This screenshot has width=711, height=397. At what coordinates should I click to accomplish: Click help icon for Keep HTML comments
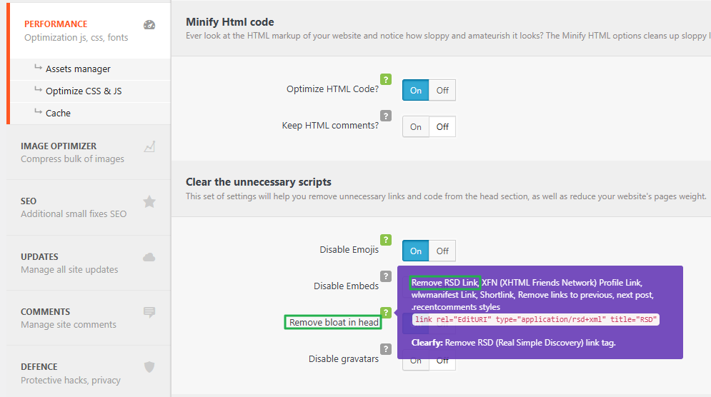click(x=386, y=116)
